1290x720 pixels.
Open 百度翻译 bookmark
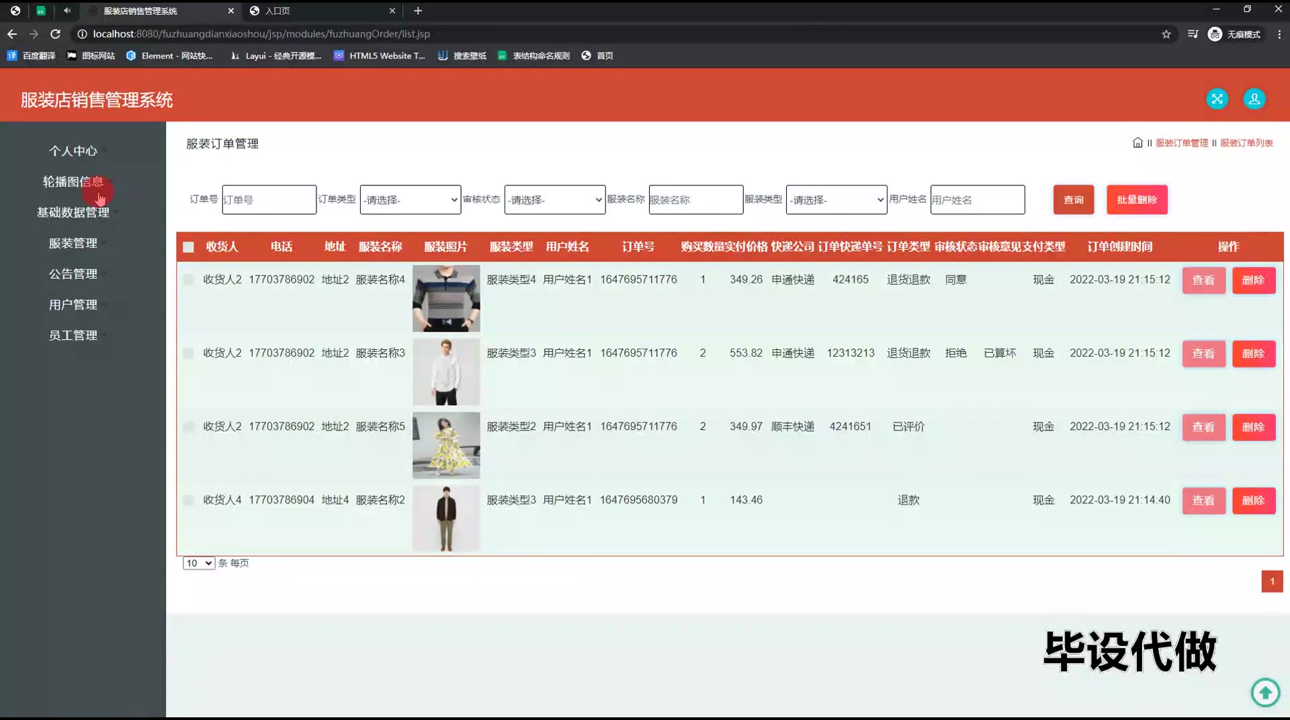coord(32,56)
